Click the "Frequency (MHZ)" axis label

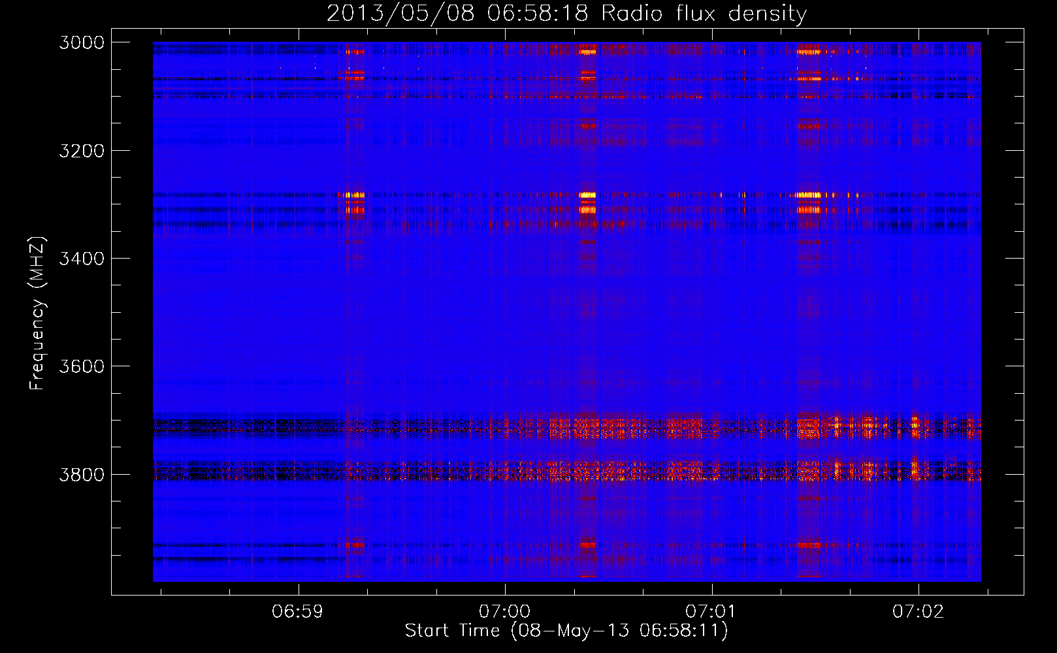[37, 313]
